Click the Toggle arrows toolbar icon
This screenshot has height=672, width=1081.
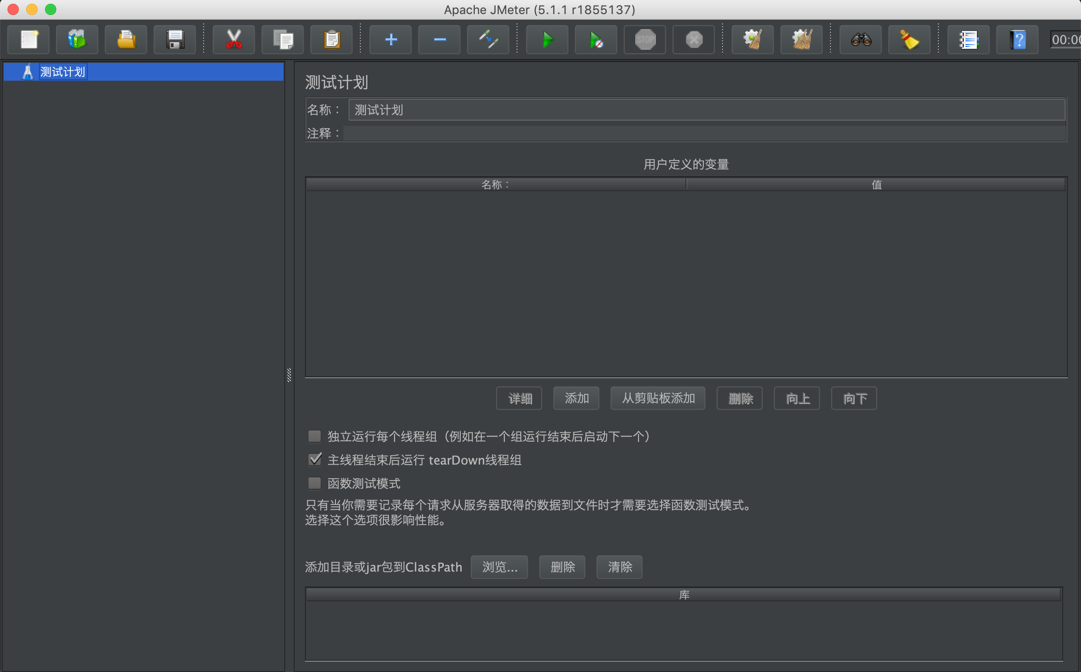click(x=488, y=40)
